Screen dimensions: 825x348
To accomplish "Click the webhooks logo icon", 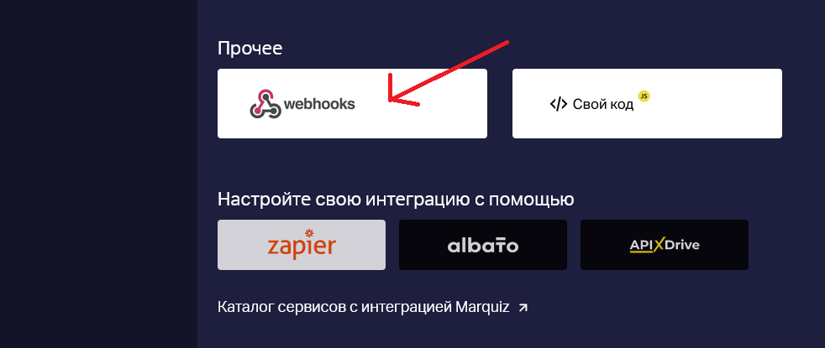I will [x=265, y=103].
